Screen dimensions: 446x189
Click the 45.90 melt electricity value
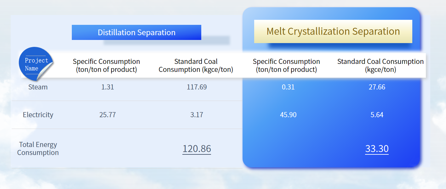288,115
